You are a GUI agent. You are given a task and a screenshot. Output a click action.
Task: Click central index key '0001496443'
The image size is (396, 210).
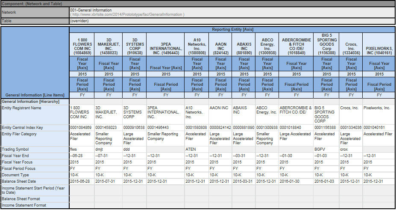tap(158, 128)
